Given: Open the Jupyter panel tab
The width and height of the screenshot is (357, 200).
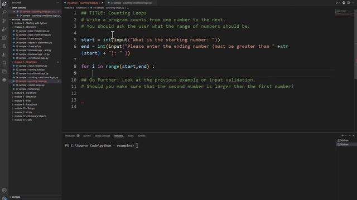Looking at the screenshot, I should tap(141, 136).
